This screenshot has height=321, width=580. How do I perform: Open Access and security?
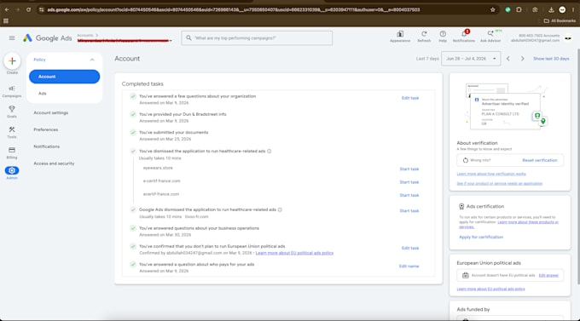[54, 163]
